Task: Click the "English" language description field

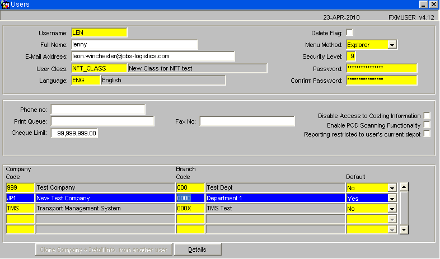Action: tap(163, 80)
